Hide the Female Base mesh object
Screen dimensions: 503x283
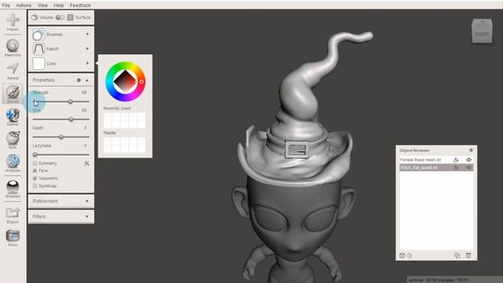[468, 160]
